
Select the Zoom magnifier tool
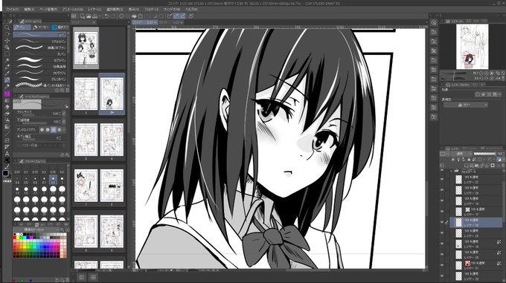click(x=7, y=27)
